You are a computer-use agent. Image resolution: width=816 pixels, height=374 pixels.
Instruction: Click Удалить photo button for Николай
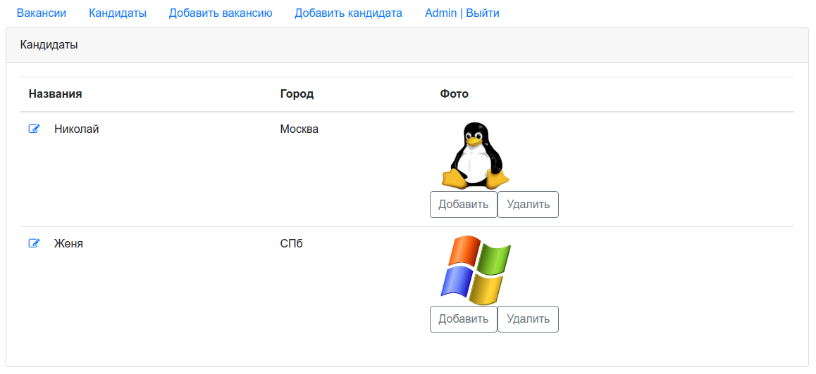528,204
